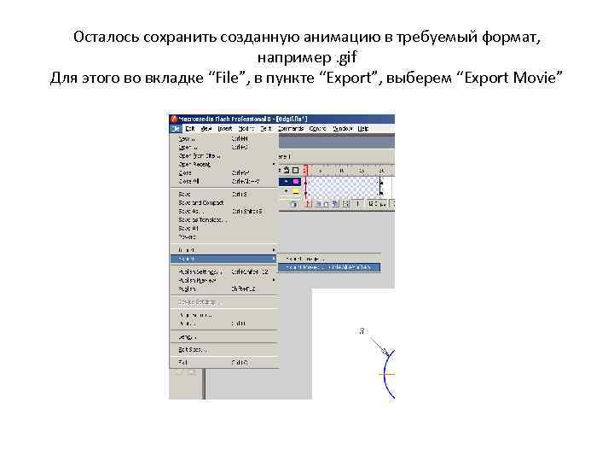Viewport: 614px width, 461px height.
Task: Choose Edit Sites in the File menu
Action: [x=224, y=350]
